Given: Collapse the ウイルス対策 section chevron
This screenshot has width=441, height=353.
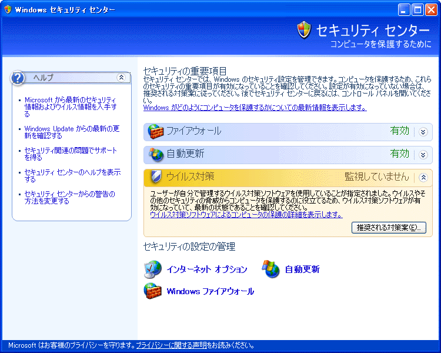Looking at the screenshot, I should (x=423, y=177).
